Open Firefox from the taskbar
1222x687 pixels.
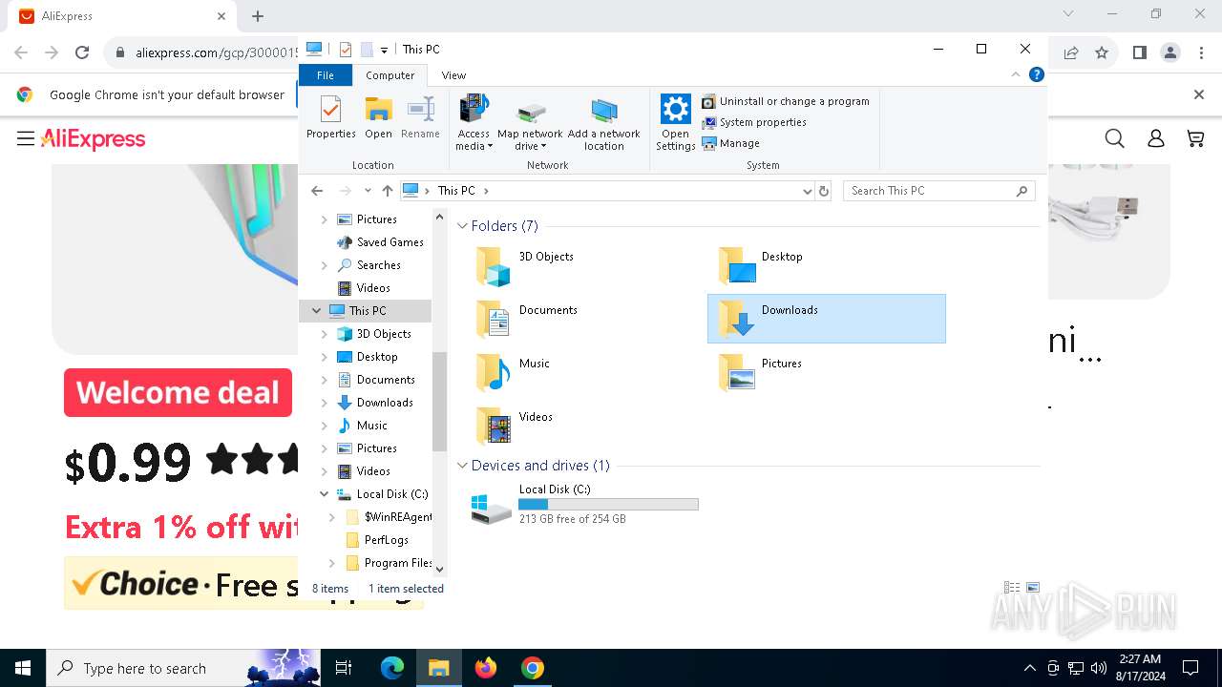486,668
